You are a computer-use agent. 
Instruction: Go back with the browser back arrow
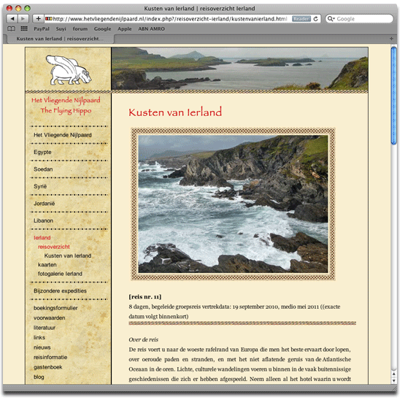click(12, 19)
